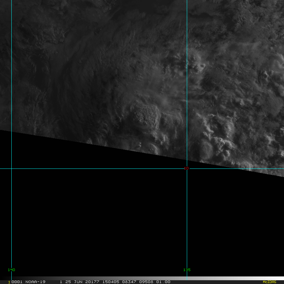Click the green 135 longitude label
Viewport: 284px width, 284px height.
(x=186, y=270)
